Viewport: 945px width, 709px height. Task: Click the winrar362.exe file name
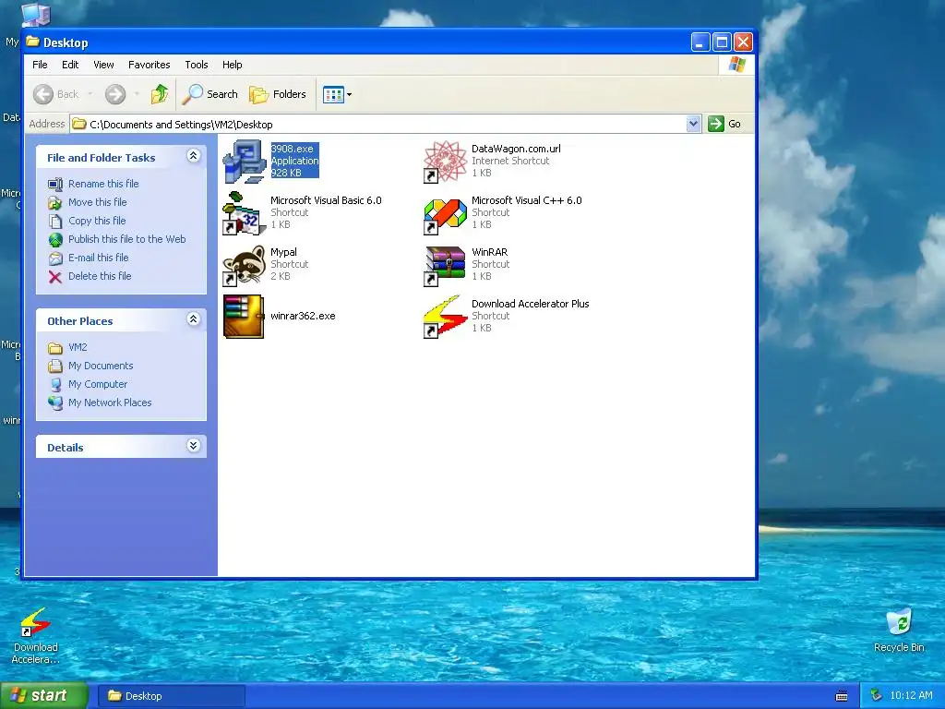tap(303, 316)
